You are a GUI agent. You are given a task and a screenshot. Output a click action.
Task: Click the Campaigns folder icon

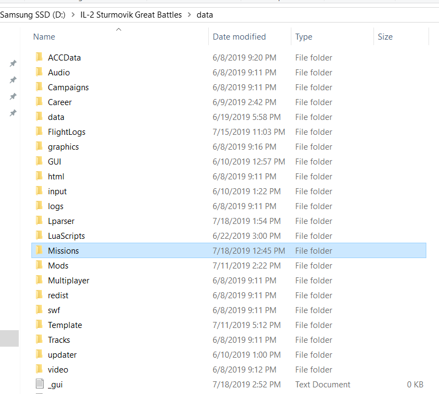tap(40, 87)
